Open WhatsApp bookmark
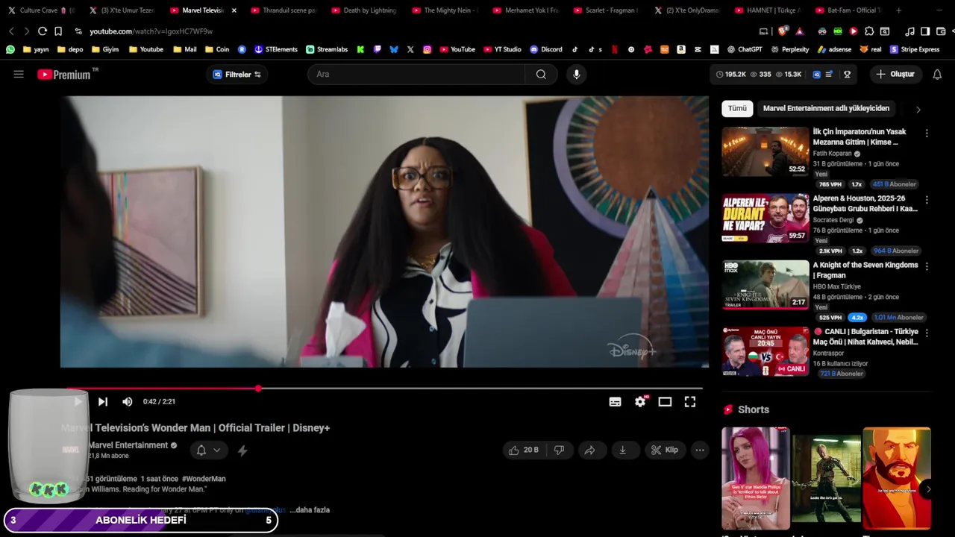This screenshot has height=537, width=955. tap(10, 49)
